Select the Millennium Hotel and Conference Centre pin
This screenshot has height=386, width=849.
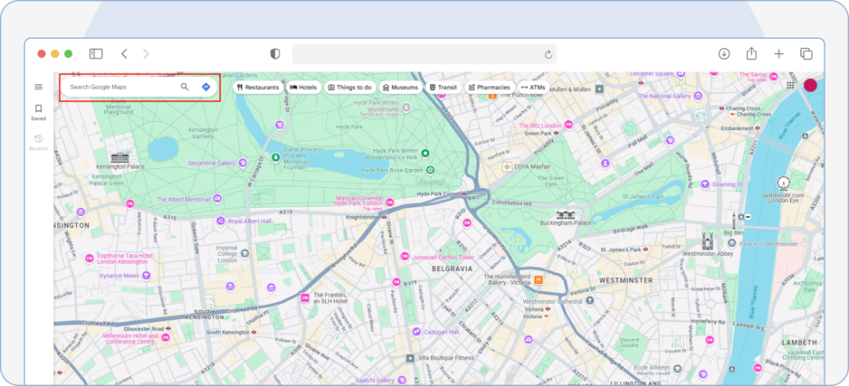(166, 338)
